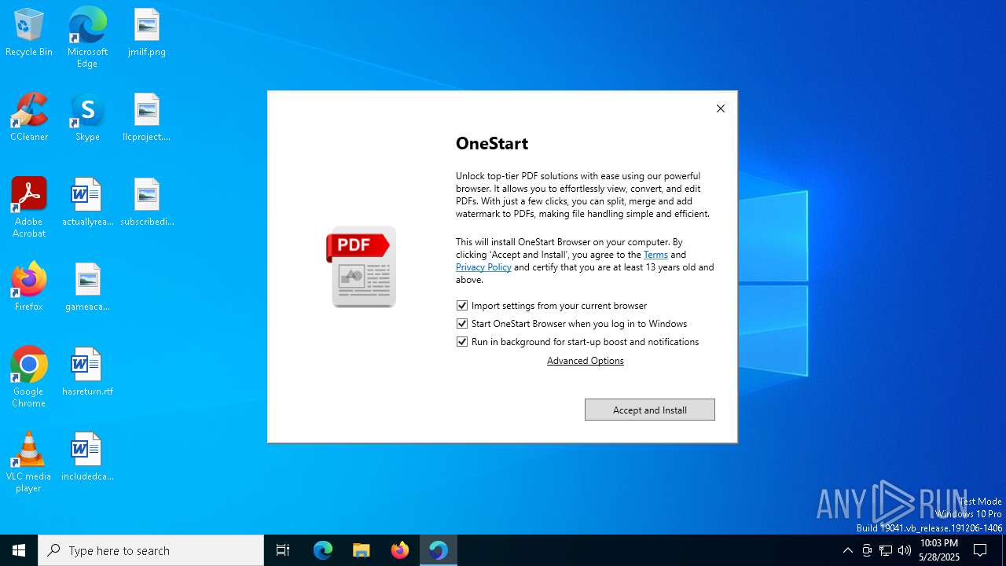The height and width of the screenshot is (566, 1006).
Task: Open the Recycle Bin desktop icon
Action: tap(29, 32)
